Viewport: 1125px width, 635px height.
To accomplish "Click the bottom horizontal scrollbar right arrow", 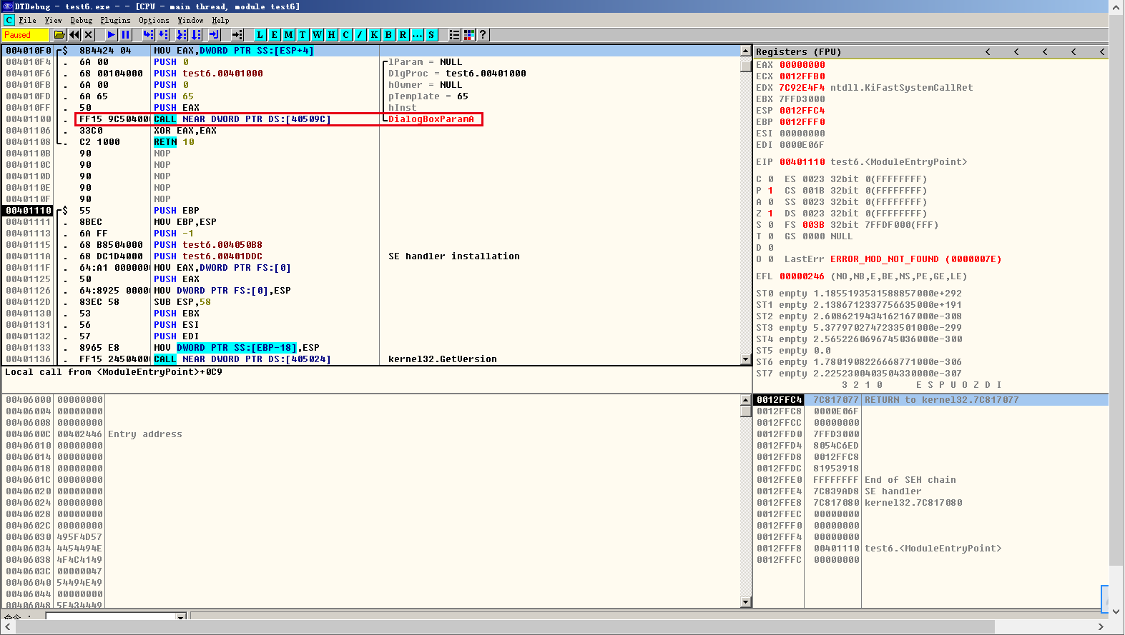I will pos(1101,626).
